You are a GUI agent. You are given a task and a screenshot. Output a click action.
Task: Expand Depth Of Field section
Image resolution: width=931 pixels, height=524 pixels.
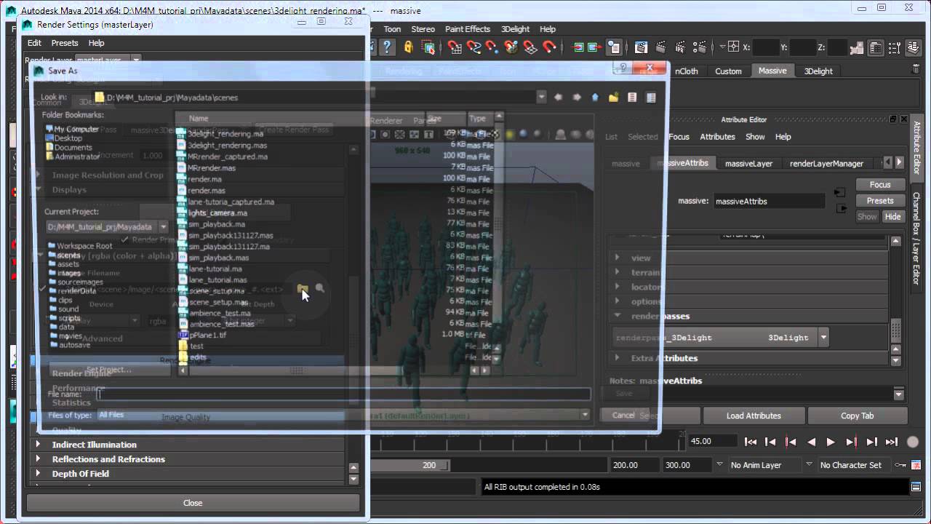pos(38,474)
